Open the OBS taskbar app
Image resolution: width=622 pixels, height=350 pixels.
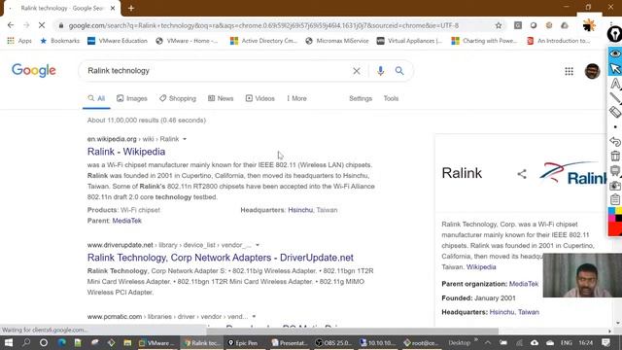pos(333,343)
